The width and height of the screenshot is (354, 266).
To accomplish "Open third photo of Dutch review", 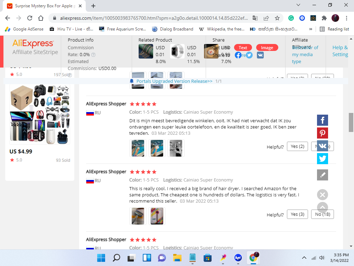I will click(176, 148).
